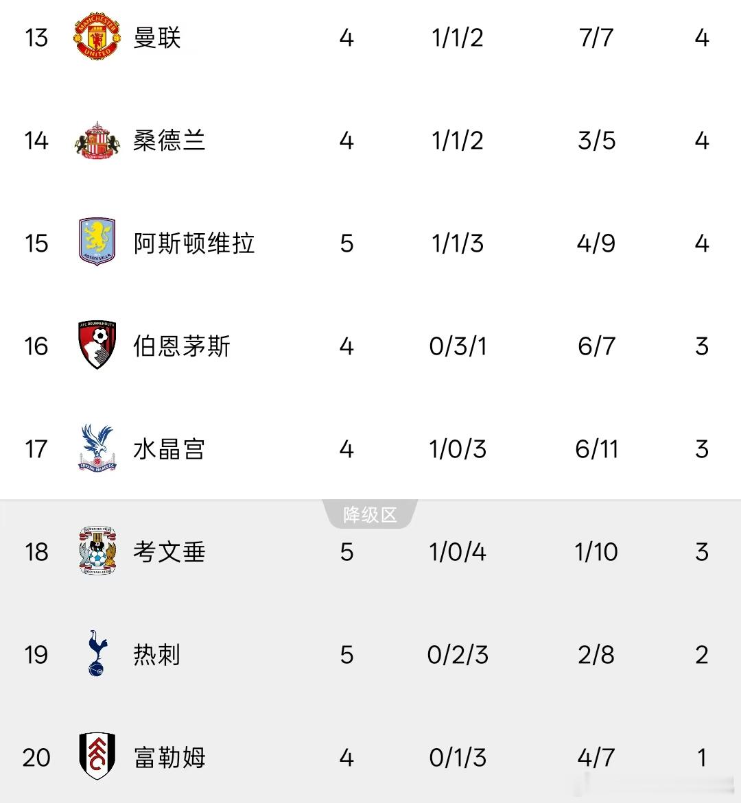The image size is (741, 803).
Task: Select the 阿斯顿维拉 team name
Action: [193, 243]
